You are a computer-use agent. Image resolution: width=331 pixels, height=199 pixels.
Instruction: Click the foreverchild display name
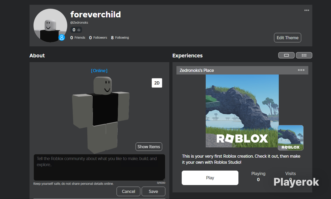coord(95,14)
